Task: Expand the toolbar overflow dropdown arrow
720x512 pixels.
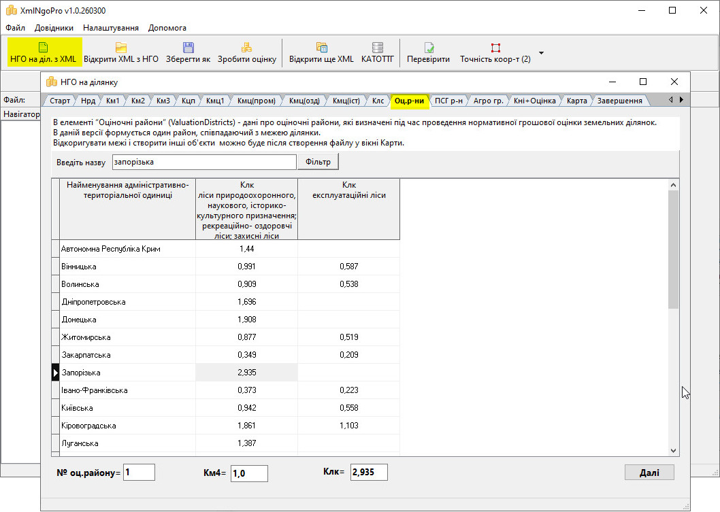Action: pos(542,52)
